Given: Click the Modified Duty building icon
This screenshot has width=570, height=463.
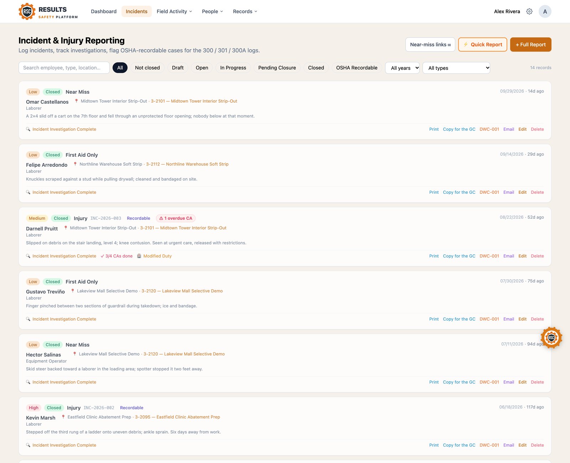Looking at the screenshot, I should (x=139, y=256).
